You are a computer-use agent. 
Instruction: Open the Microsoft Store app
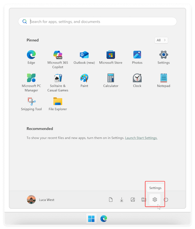(111, 57)
